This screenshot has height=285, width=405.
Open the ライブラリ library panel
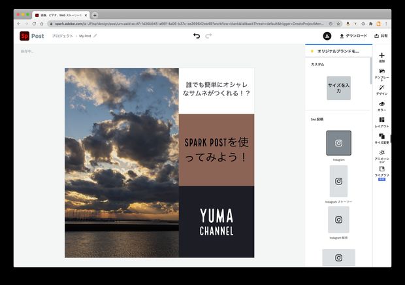pyautogui.click(x=381, y=173)
